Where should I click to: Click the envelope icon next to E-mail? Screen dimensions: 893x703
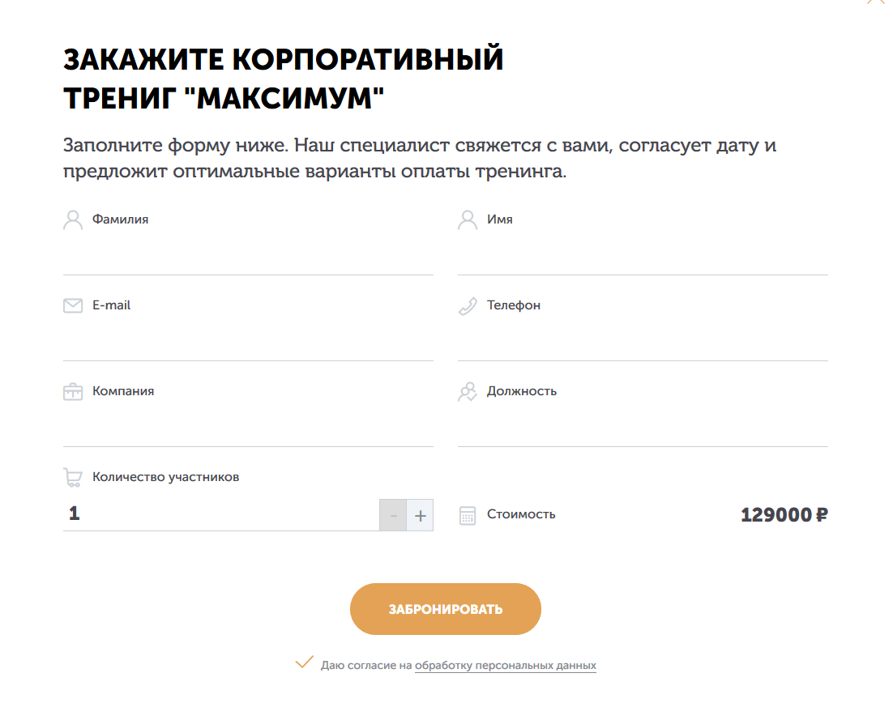[73, 306]
